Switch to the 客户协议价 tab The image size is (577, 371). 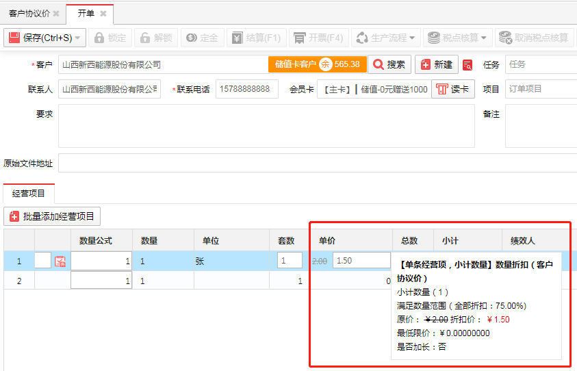(x=29, y=14)
